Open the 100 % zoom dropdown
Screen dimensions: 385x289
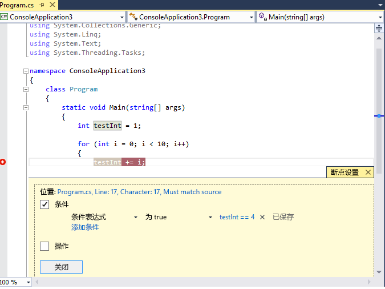click(29, 282)
